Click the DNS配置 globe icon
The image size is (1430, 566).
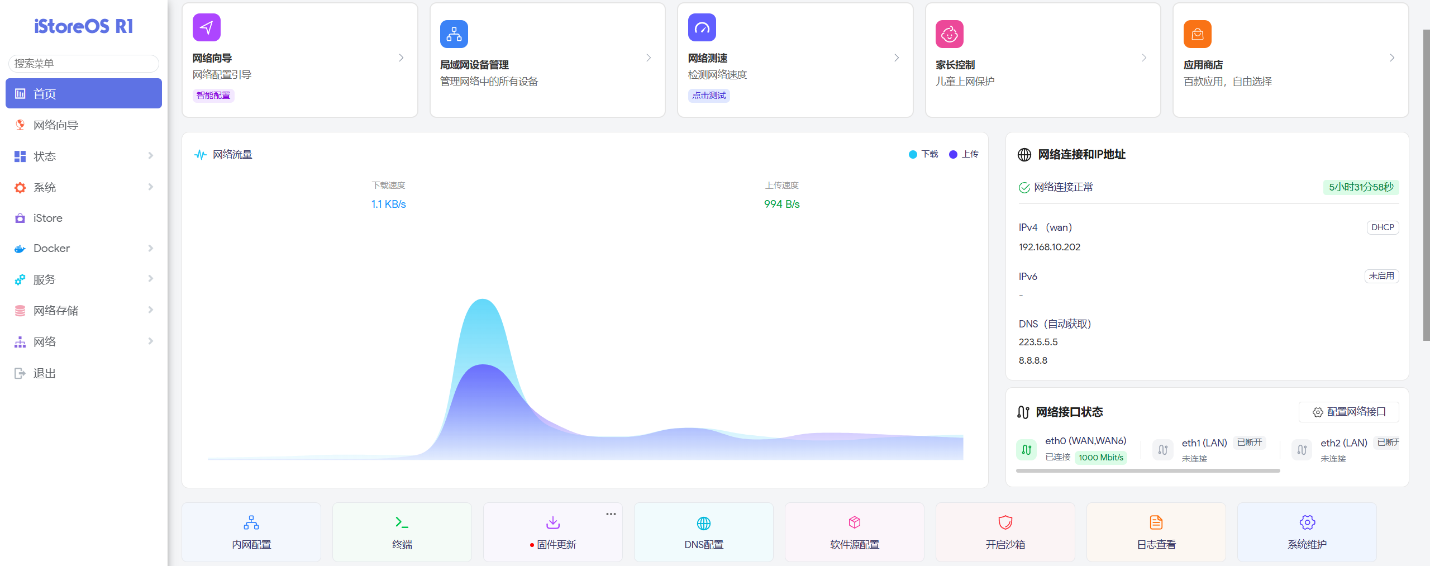(703, 523)
